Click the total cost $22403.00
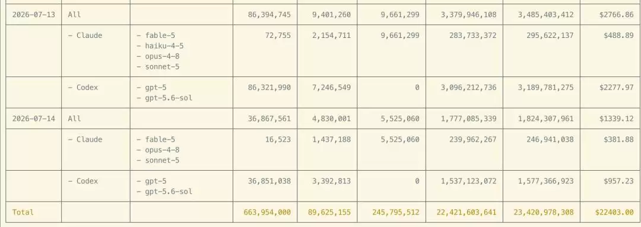641x227 pixels. [614, 212]
